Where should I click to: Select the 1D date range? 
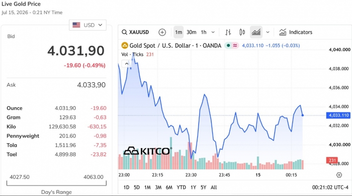(126, 187)
